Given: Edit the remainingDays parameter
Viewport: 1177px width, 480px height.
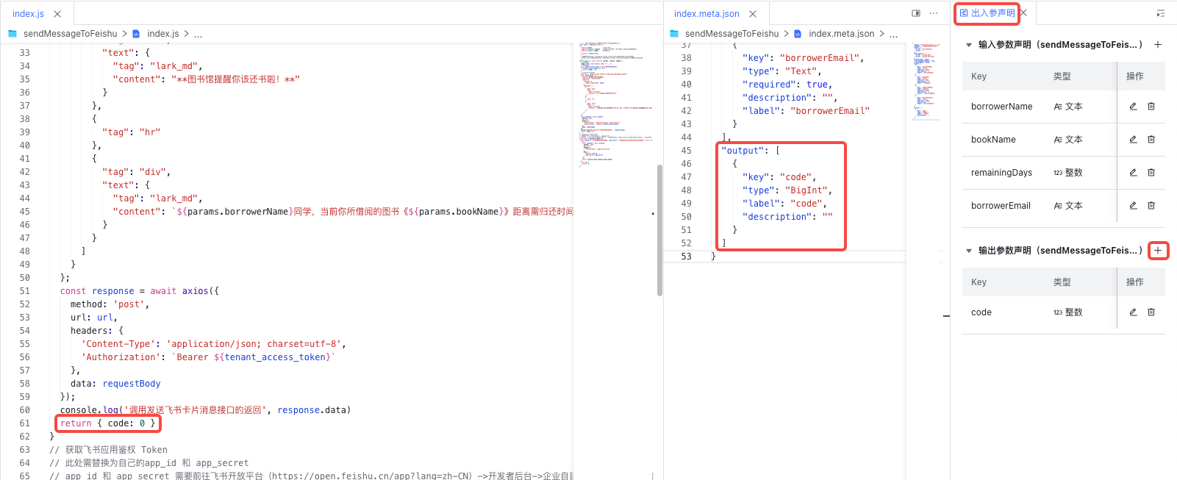Looking at the screenshot, I should click(x=1133, y=173).
